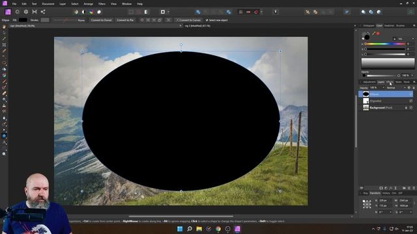Screen dimensions: 417x234
Task: Open the Arrange menu
Action: [x=89, y=4]
